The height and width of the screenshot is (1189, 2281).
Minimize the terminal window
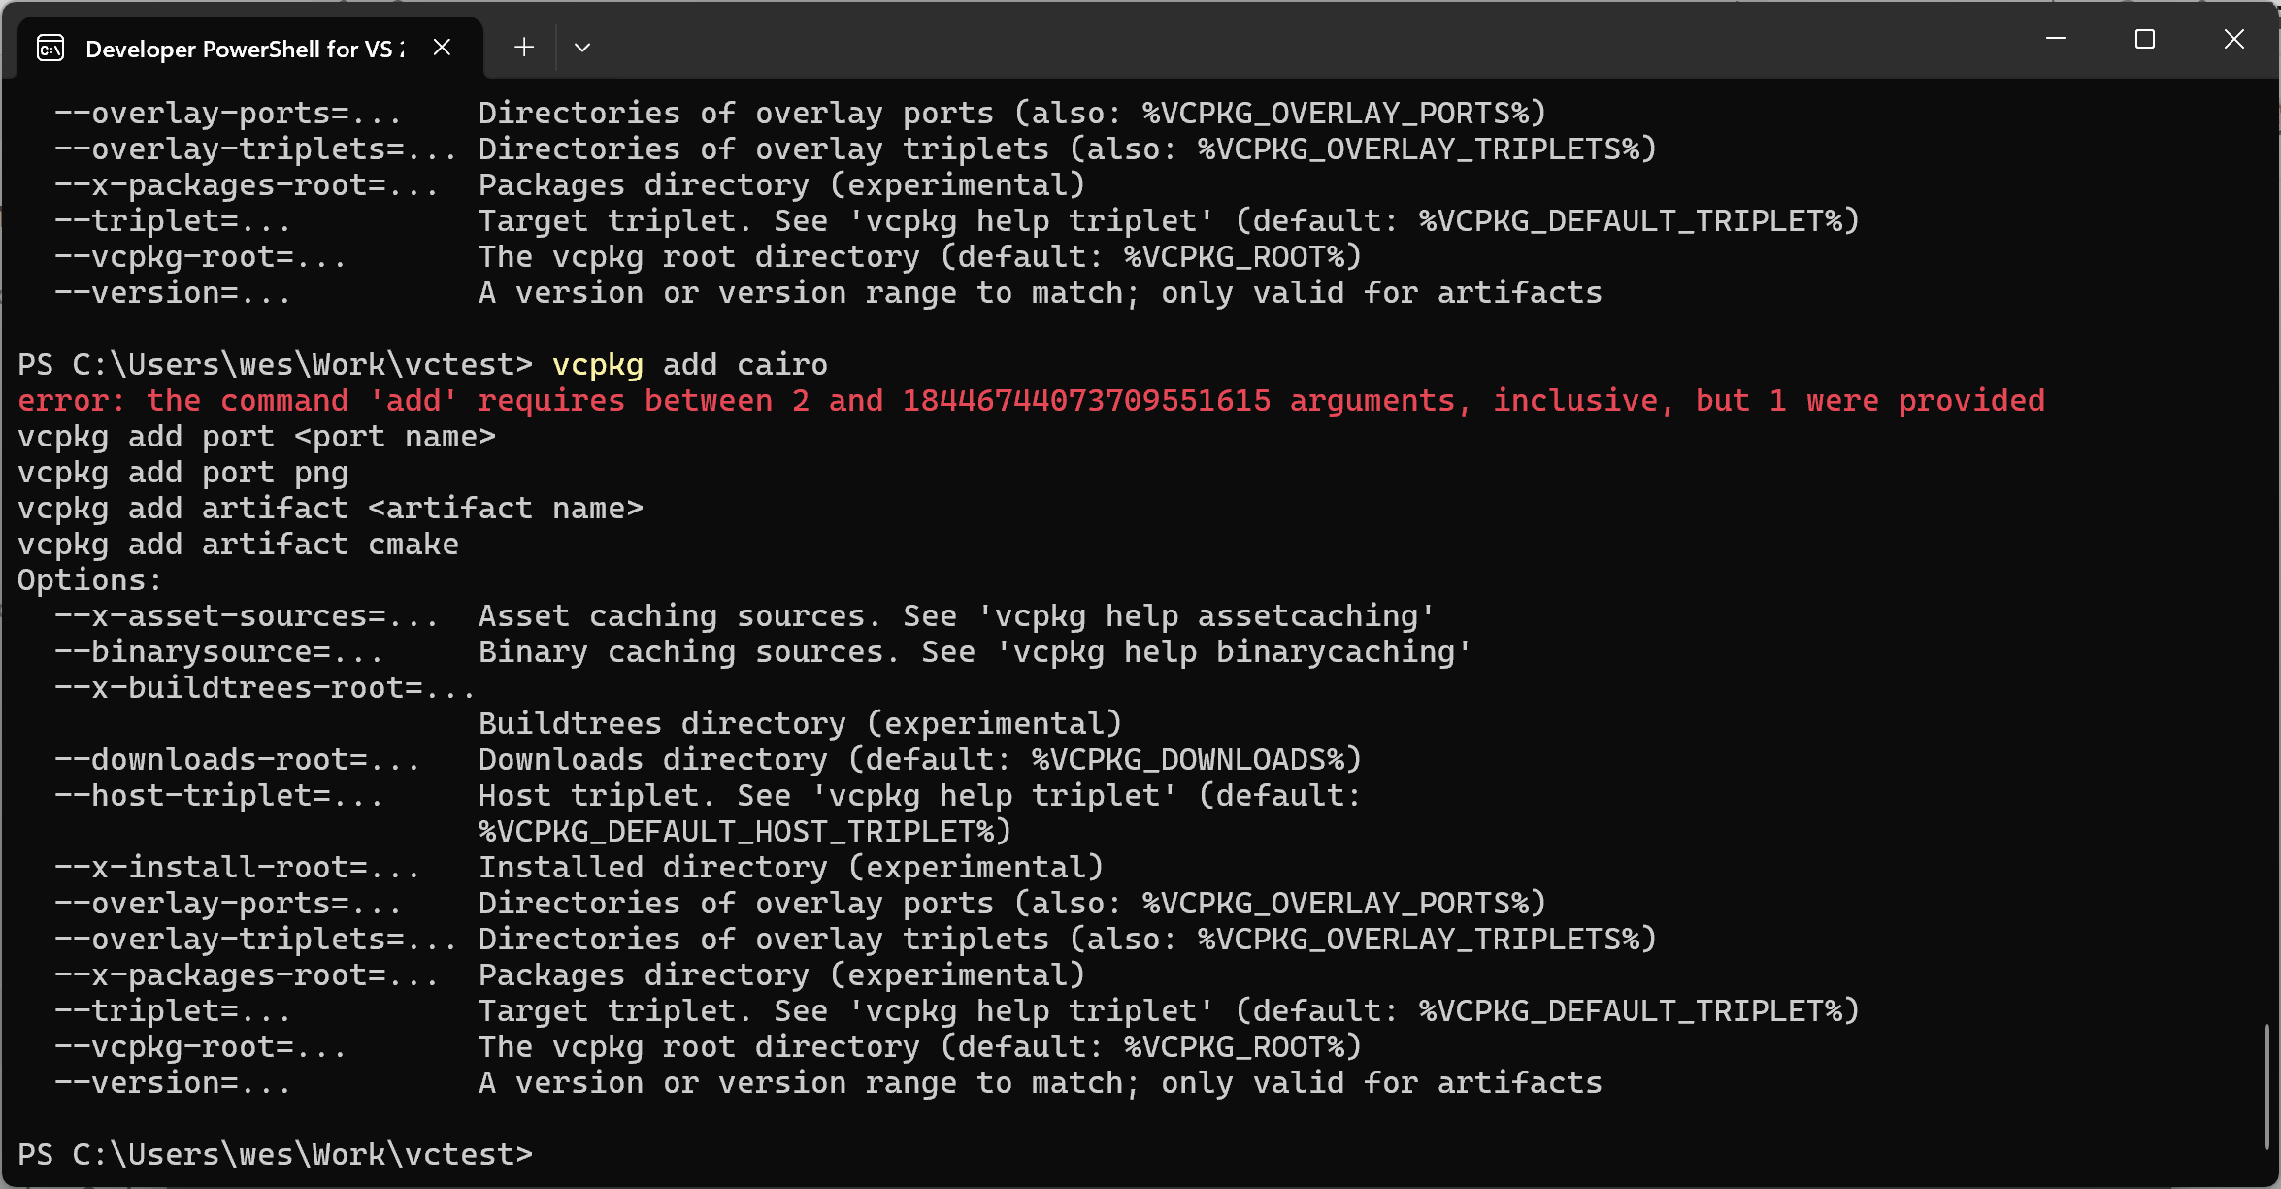pyautogui.click(x=2055, y=39)
